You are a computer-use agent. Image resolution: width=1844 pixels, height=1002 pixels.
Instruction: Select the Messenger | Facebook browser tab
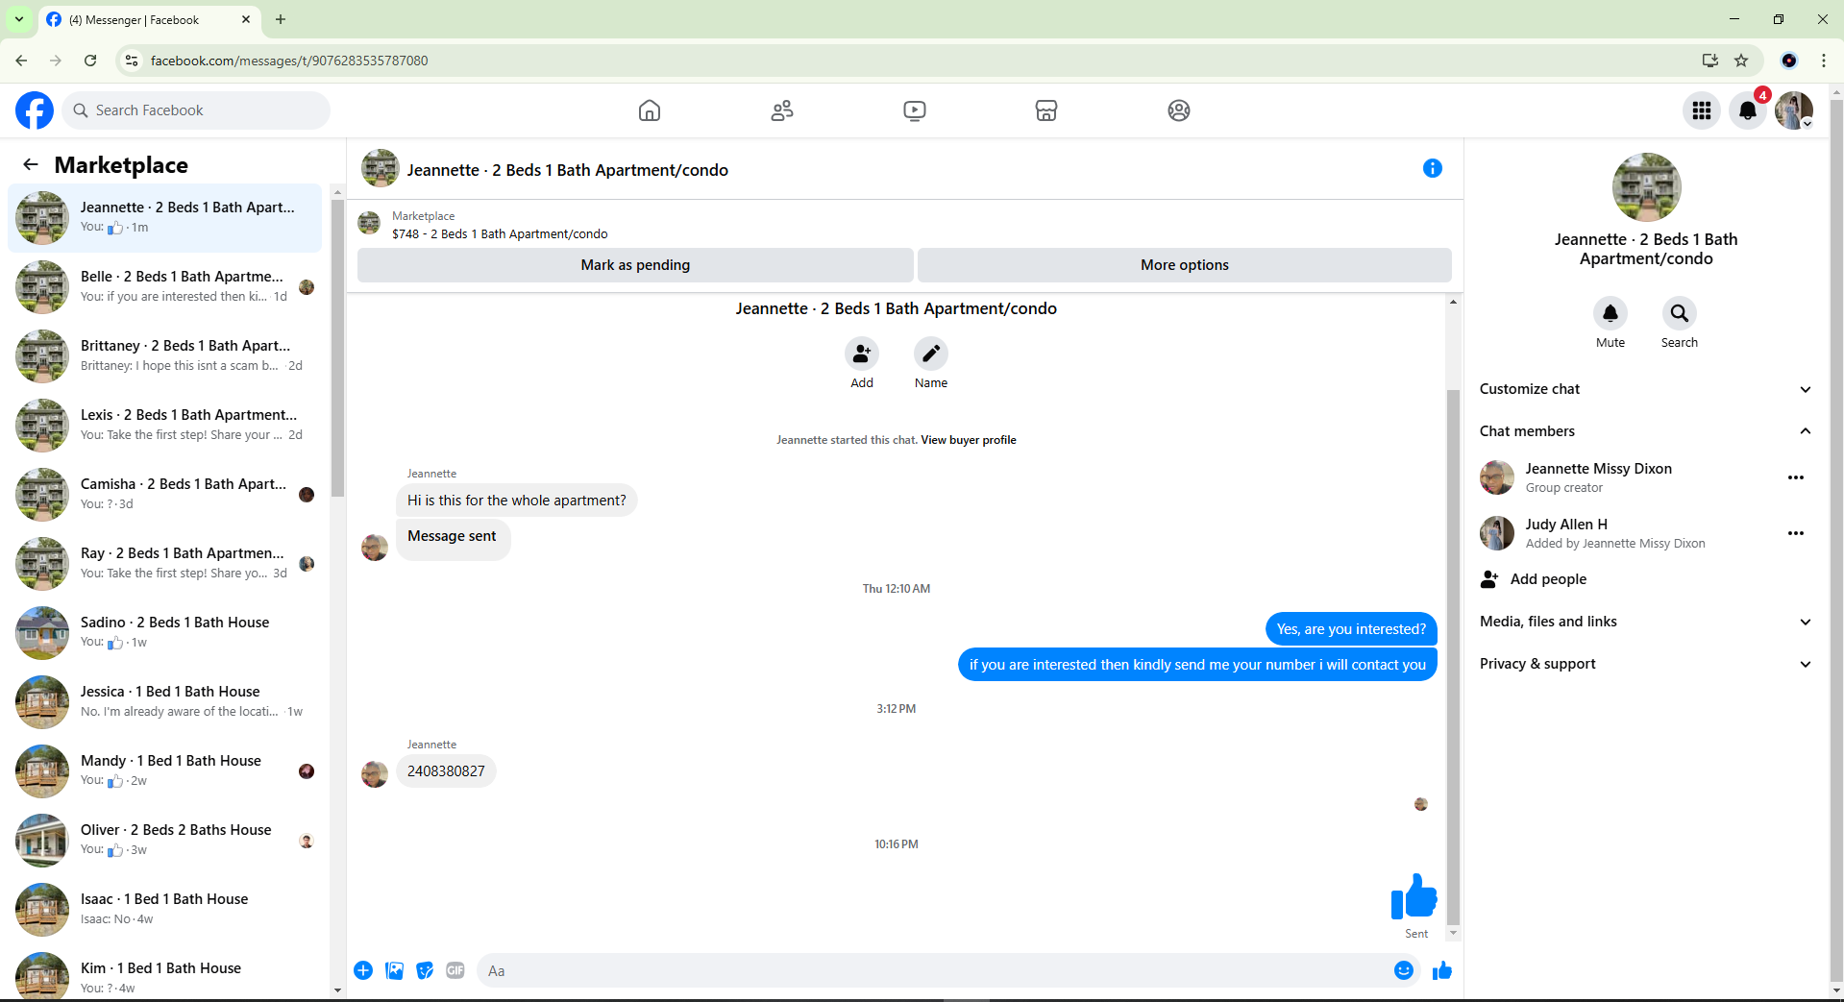[149, 19]
